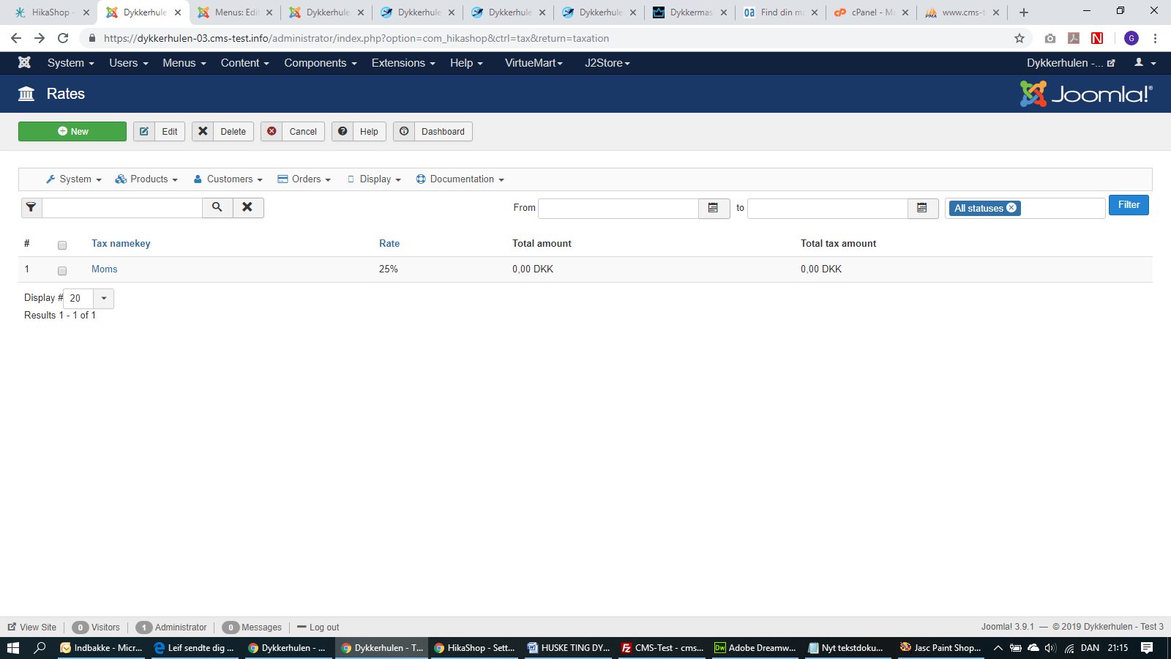Click the Delete toolbar button
This screenshot has height=659, width=1171.
point(223,132)
